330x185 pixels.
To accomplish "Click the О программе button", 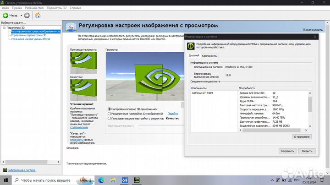I will (x=302, y=136).
